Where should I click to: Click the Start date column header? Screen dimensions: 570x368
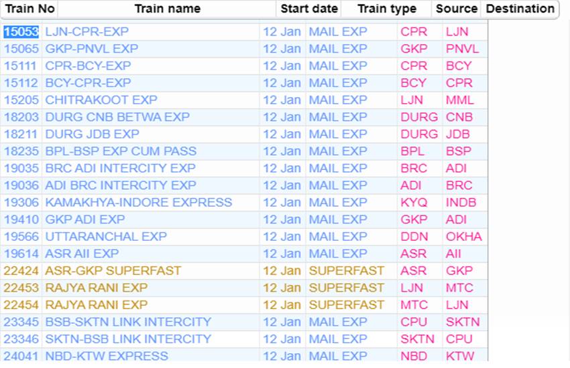coord(308,9)
